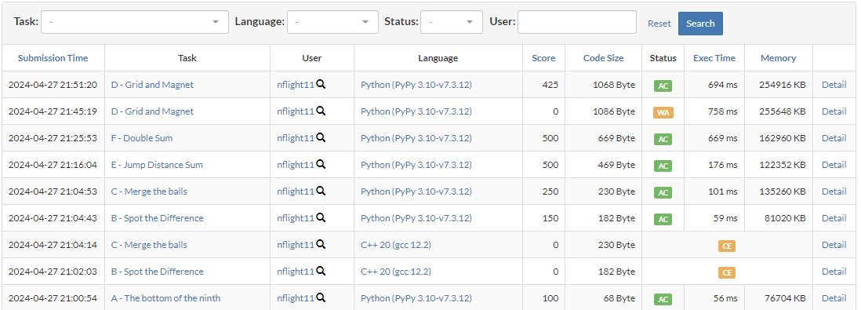Screen dimensions: 861x310
Task: Click the WA status badge
Action: coord(663,112)
